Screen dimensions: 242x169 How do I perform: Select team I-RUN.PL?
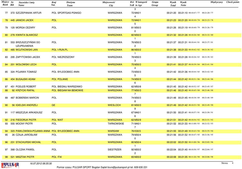[x=63, y=50]
